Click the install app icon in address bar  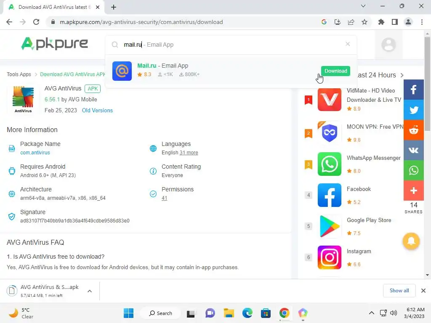(x=338, y=22)
